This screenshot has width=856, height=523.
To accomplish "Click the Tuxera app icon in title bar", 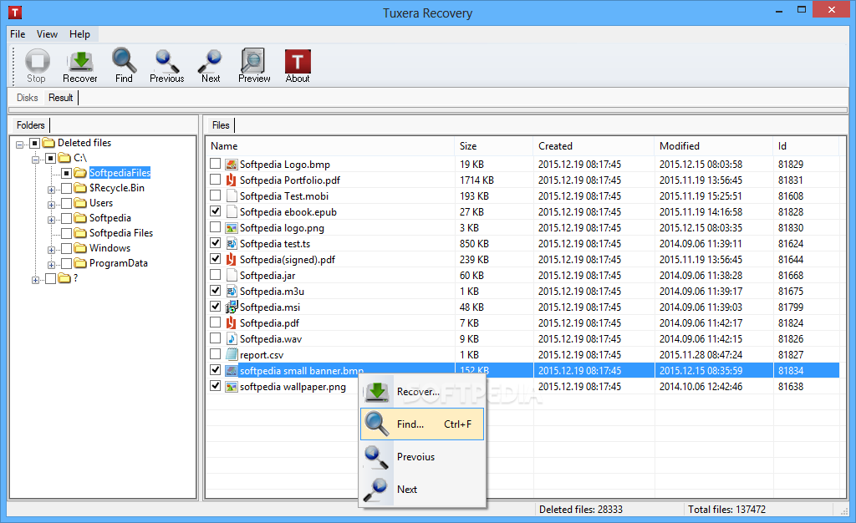I will pyautogui.click(x=15, y=12).
